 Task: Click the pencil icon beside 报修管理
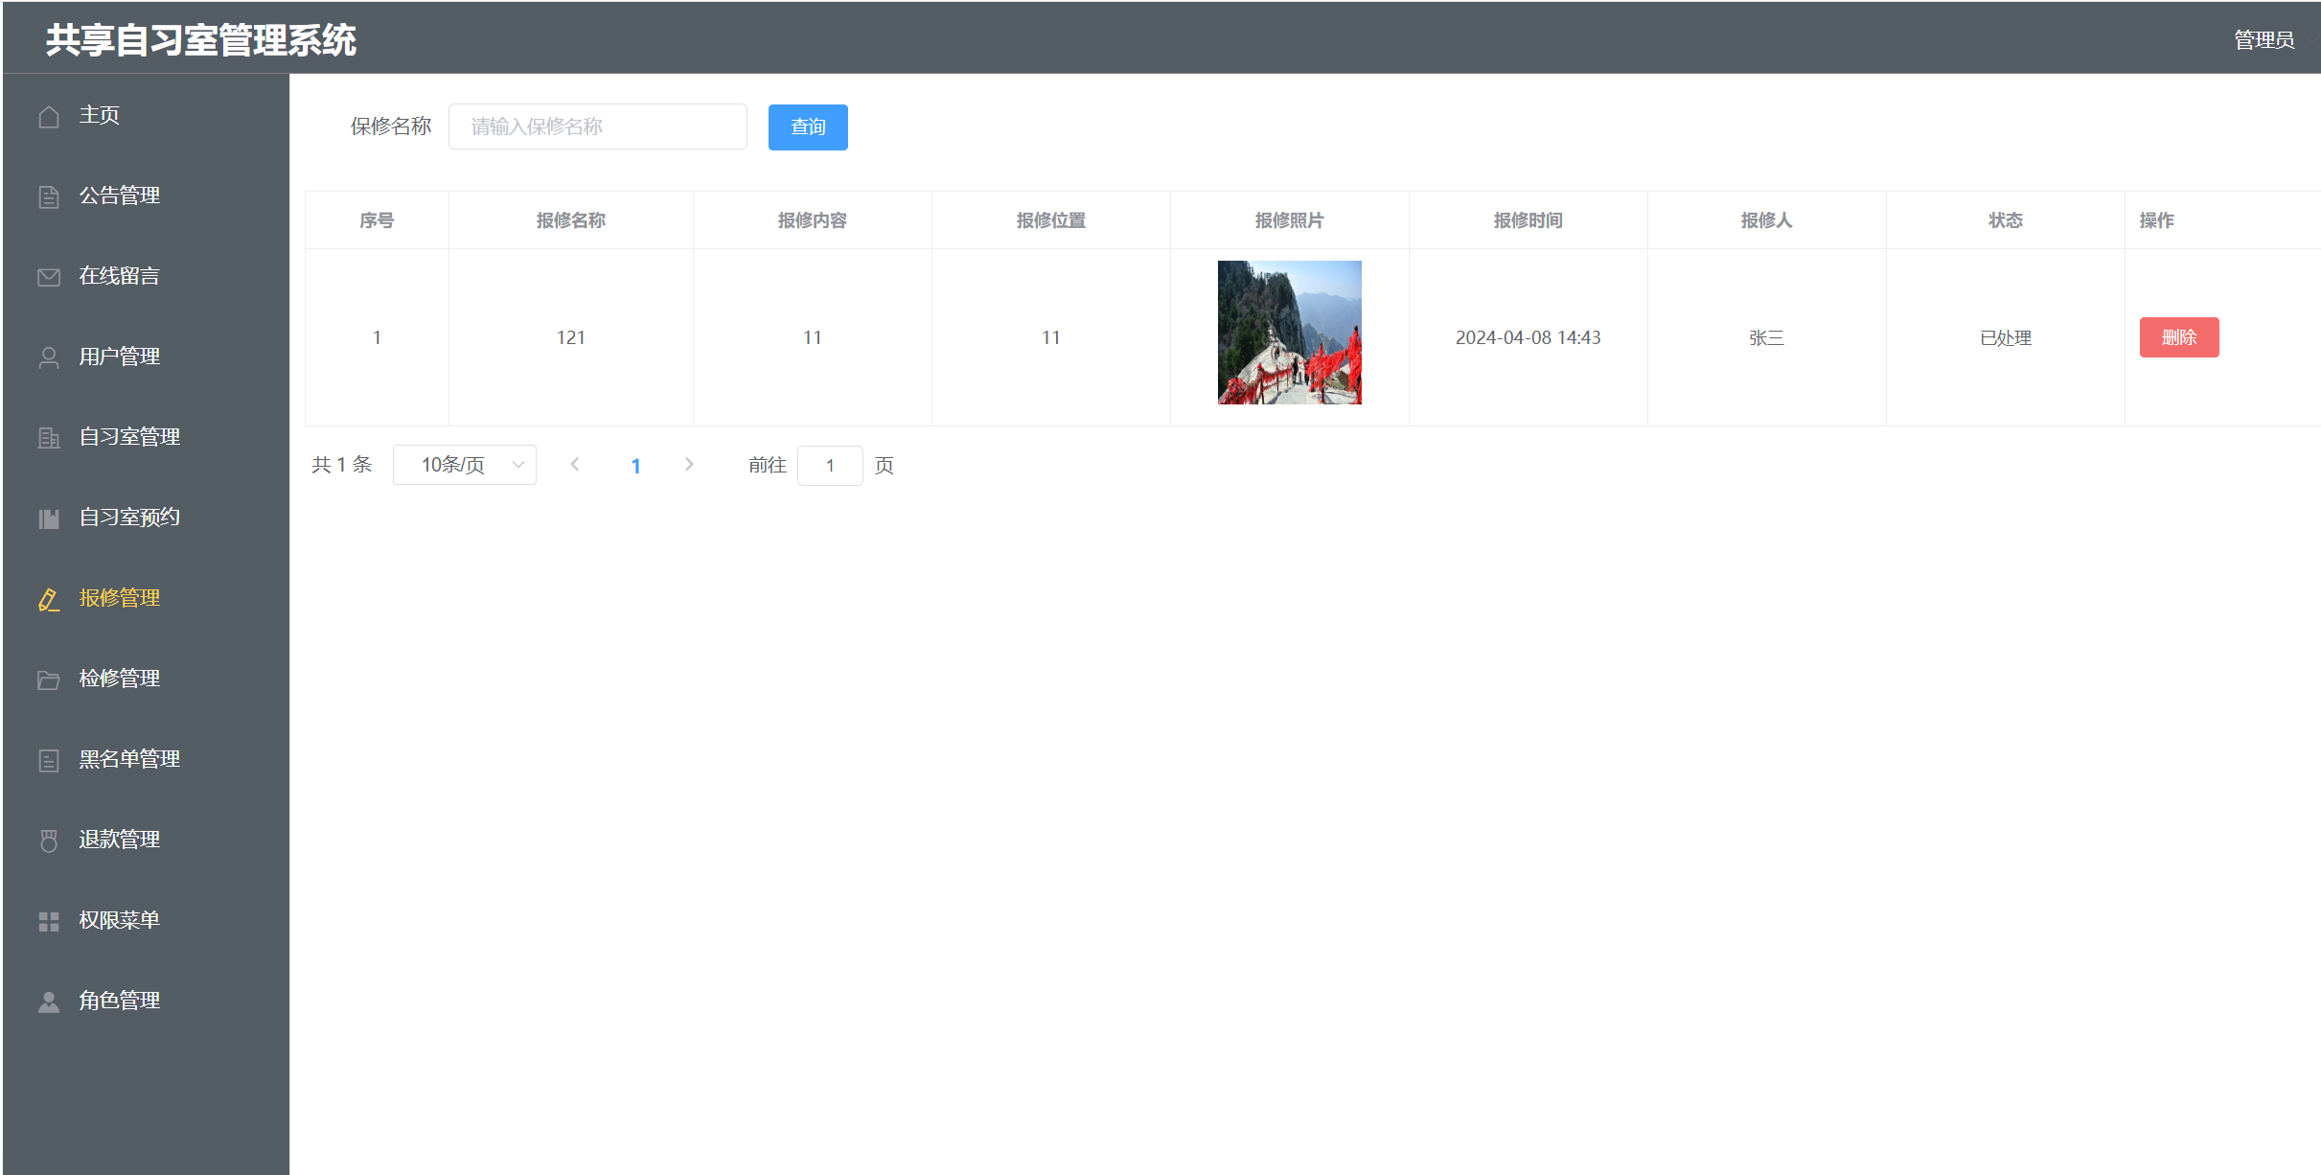(x=49, y=598)
